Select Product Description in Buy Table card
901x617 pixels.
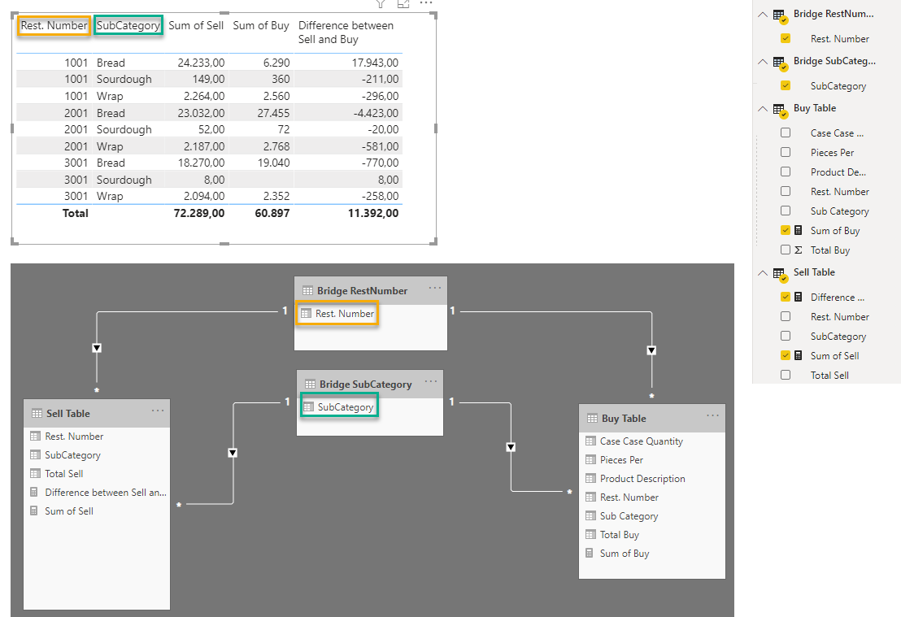[x=642, y=479]
